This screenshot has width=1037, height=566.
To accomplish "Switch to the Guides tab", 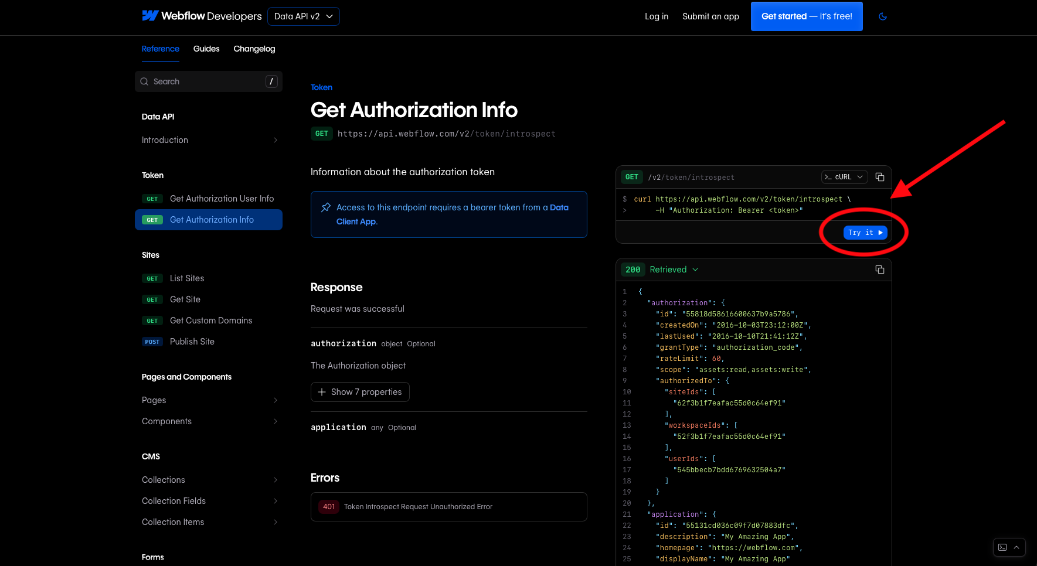I will tap(206, 49).
